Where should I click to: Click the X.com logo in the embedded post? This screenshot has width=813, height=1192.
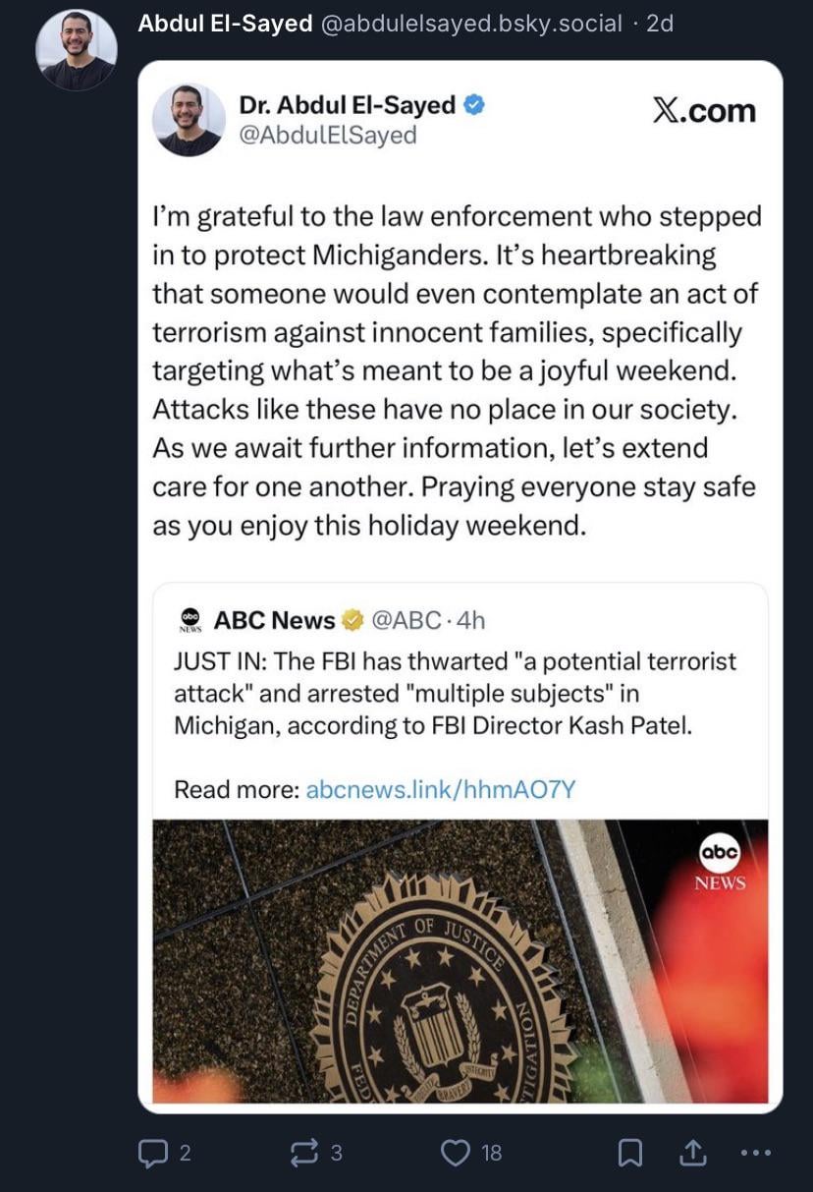click(704, 111)
